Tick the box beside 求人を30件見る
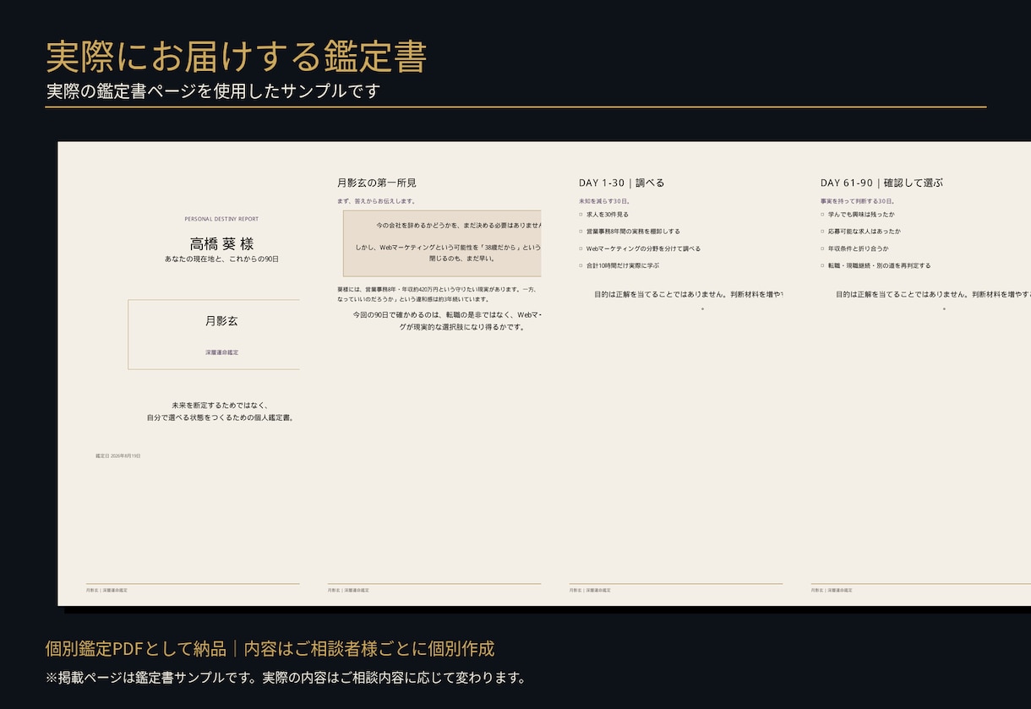The image size is (1031, 709). [x=581, y=215]
